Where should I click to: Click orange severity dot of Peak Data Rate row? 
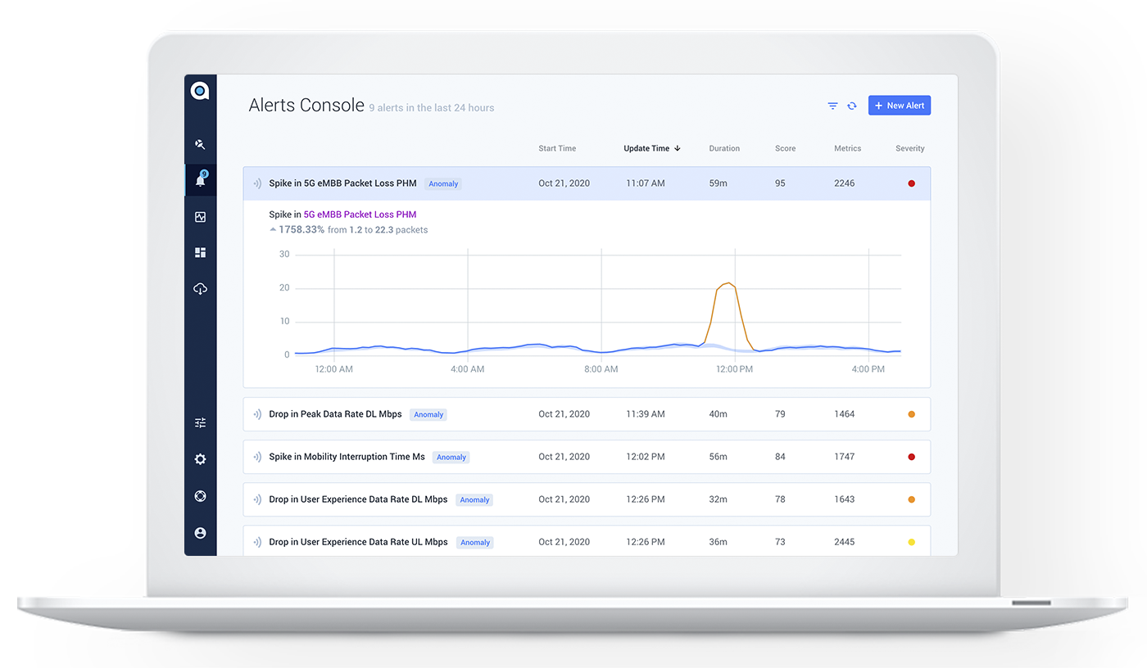coord(911,414)
